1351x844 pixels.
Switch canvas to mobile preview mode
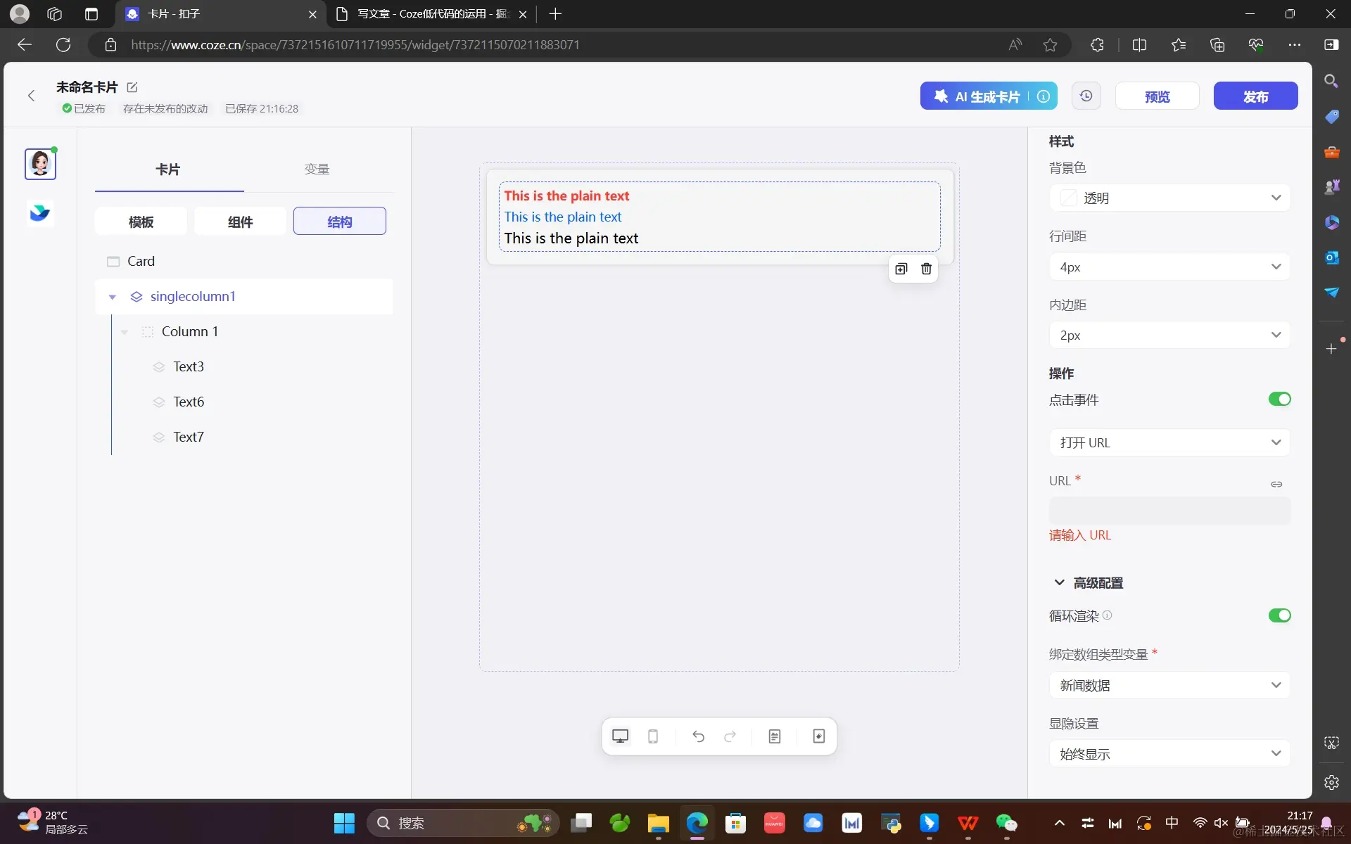pos(653,736)
